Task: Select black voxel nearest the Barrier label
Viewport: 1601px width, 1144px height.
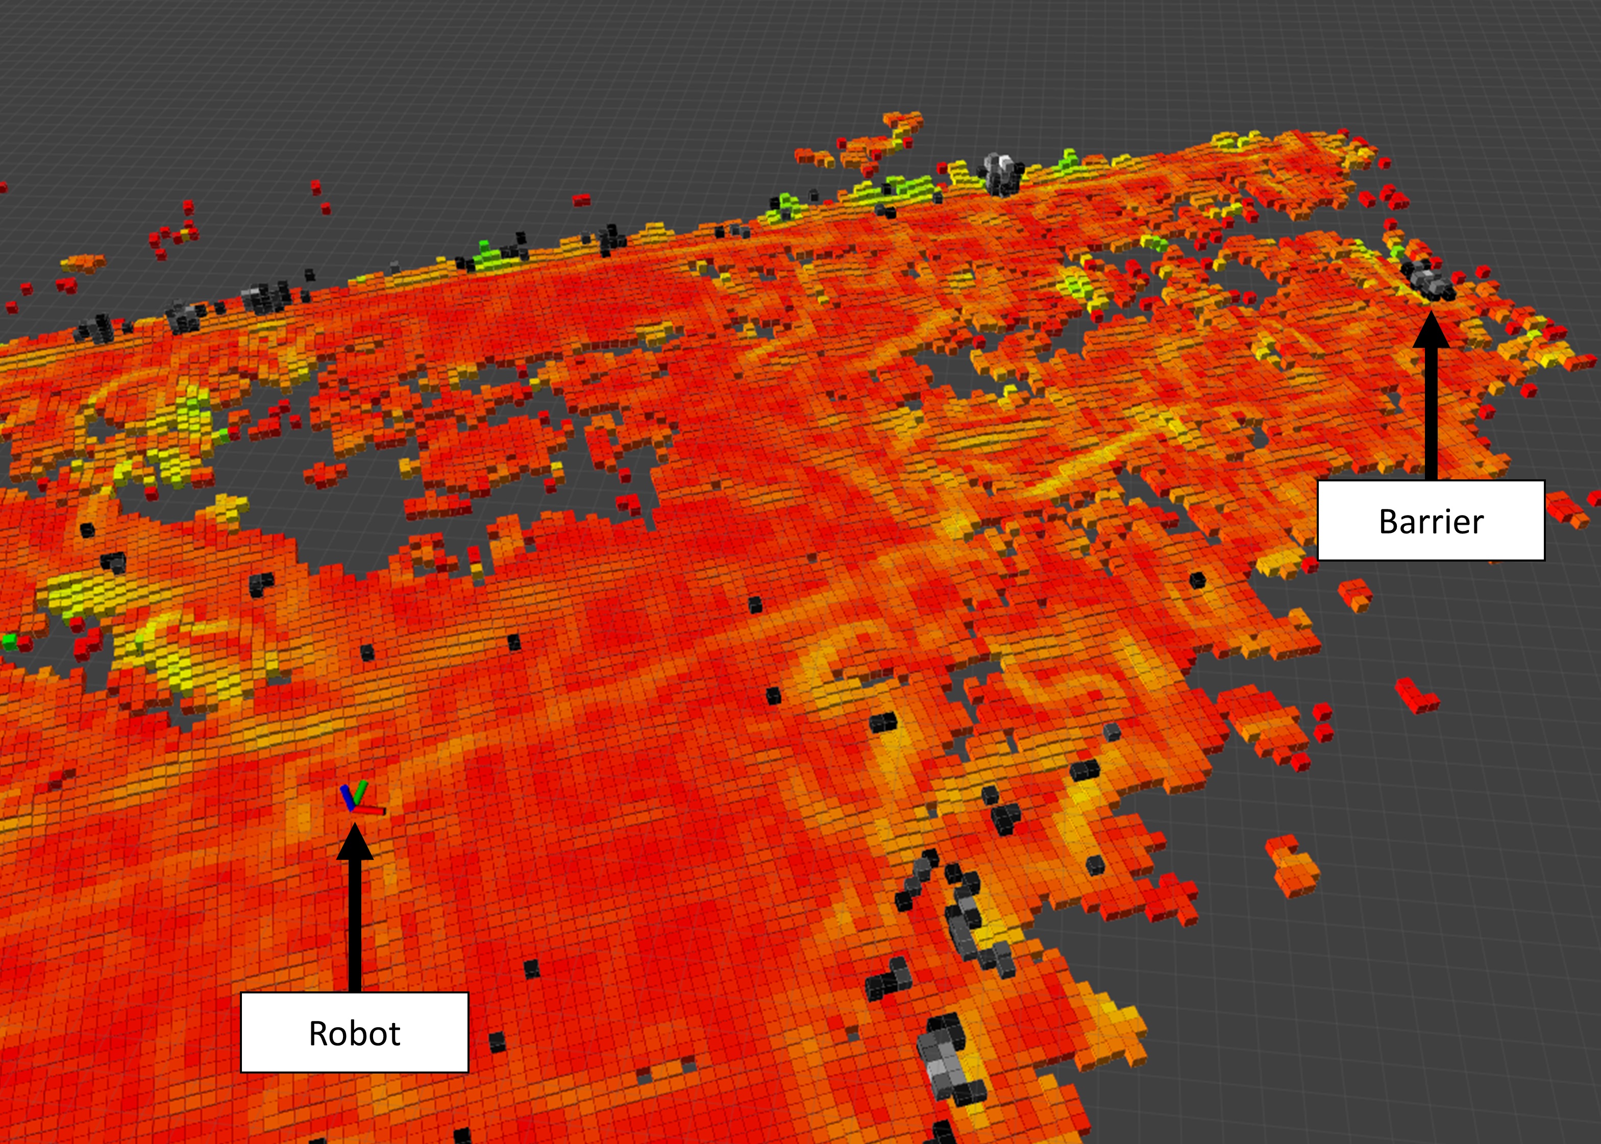Action: click(x=1197, y=580)
